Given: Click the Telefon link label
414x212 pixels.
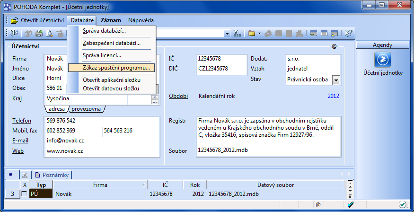Looking at the screenshot, I should tap(22, 121).
